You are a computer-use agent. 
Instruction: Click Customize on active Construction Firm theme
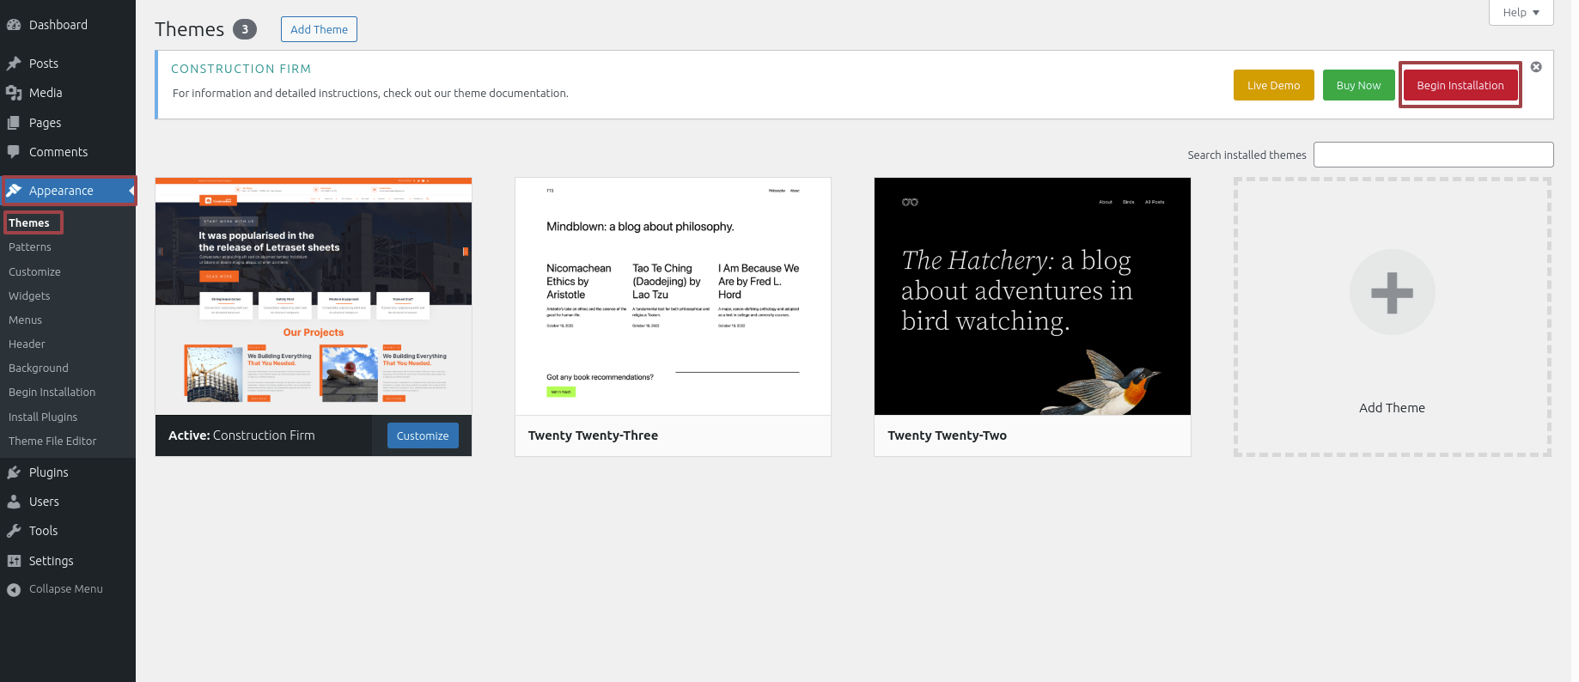pos(423,435)
